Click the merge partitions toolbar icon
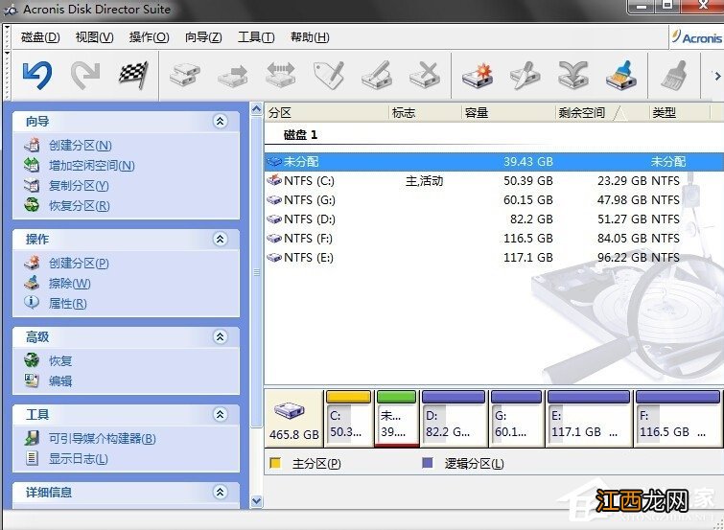Image resolution: width=724 pixels, height=530 pixels. (573, 76)
